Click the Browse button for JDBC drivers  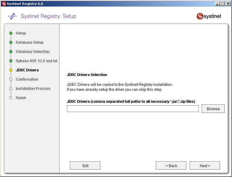(x=213, y=109)
